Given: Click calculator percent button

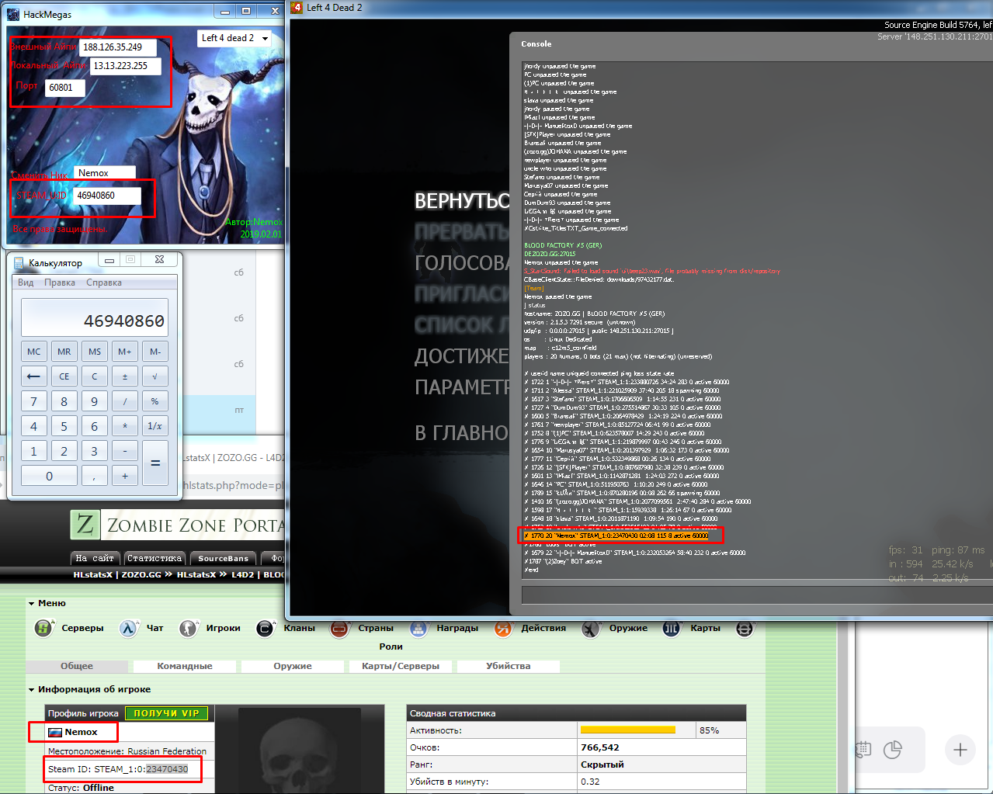Looking at the screenshot, I should (x=155, y=401).
